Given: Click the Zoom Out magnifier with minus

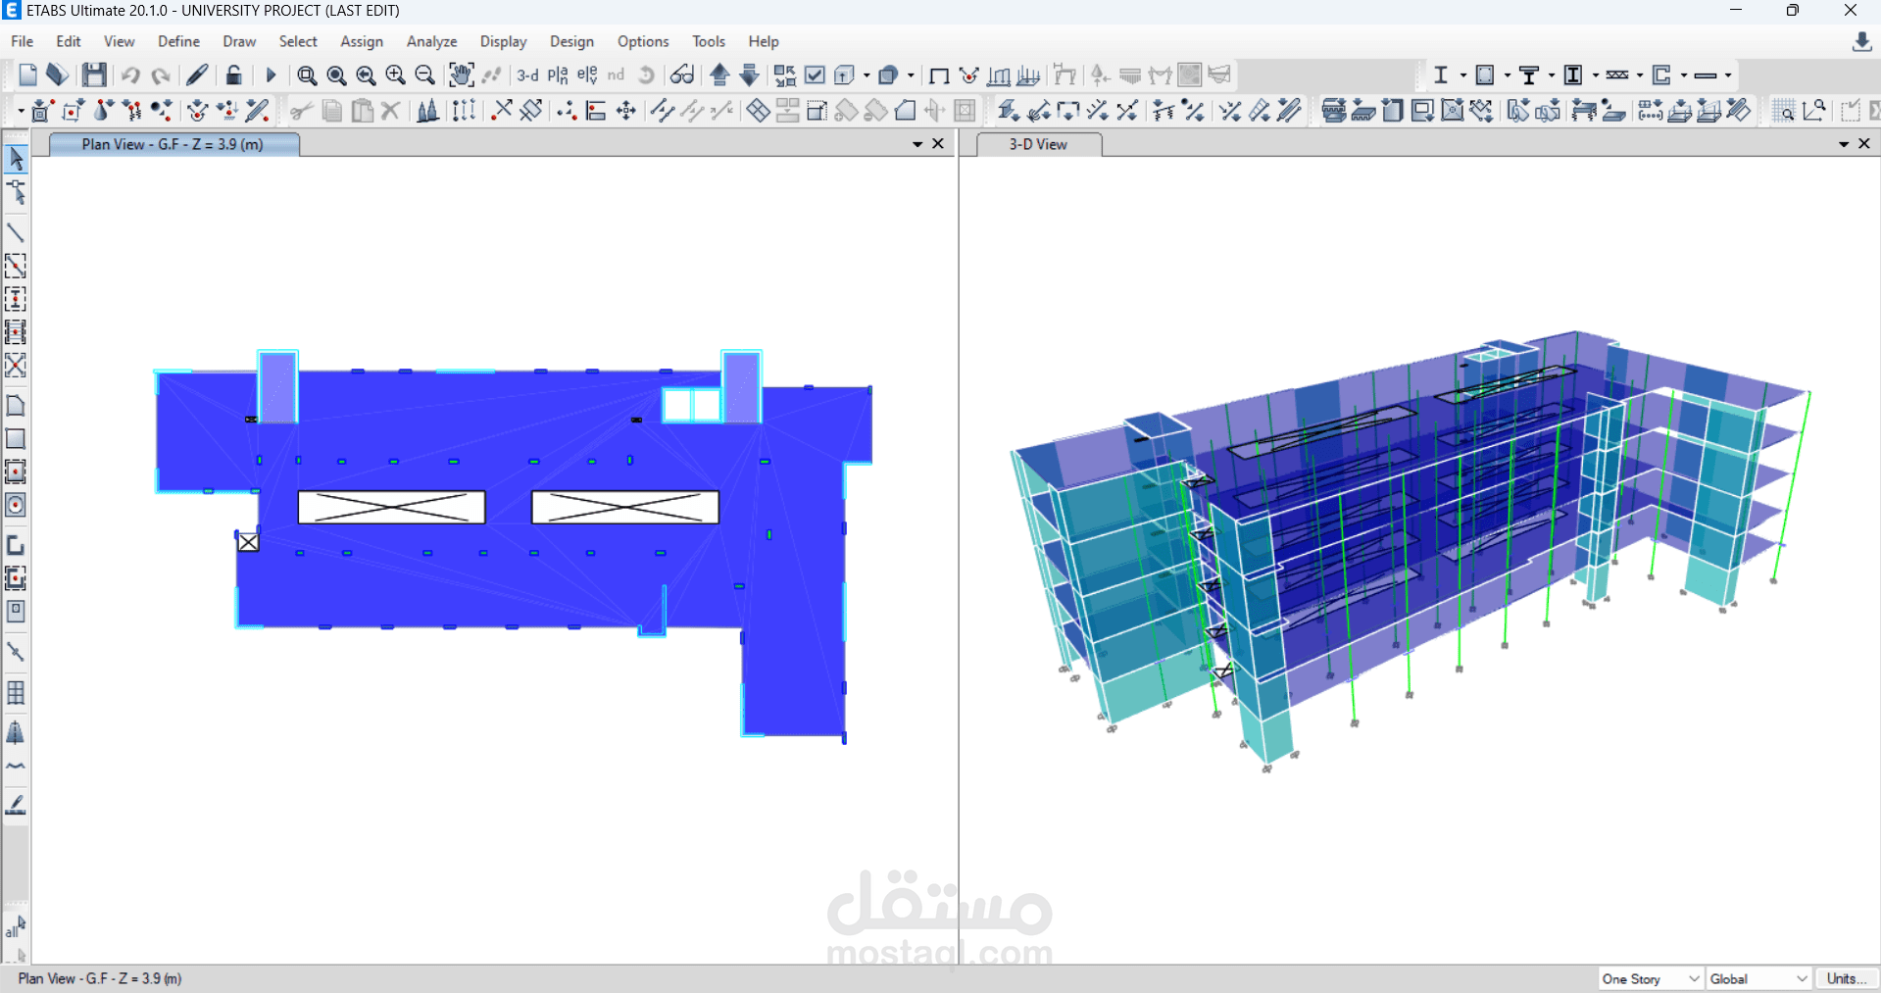Looking at the screenshot, I should [425, 75].
